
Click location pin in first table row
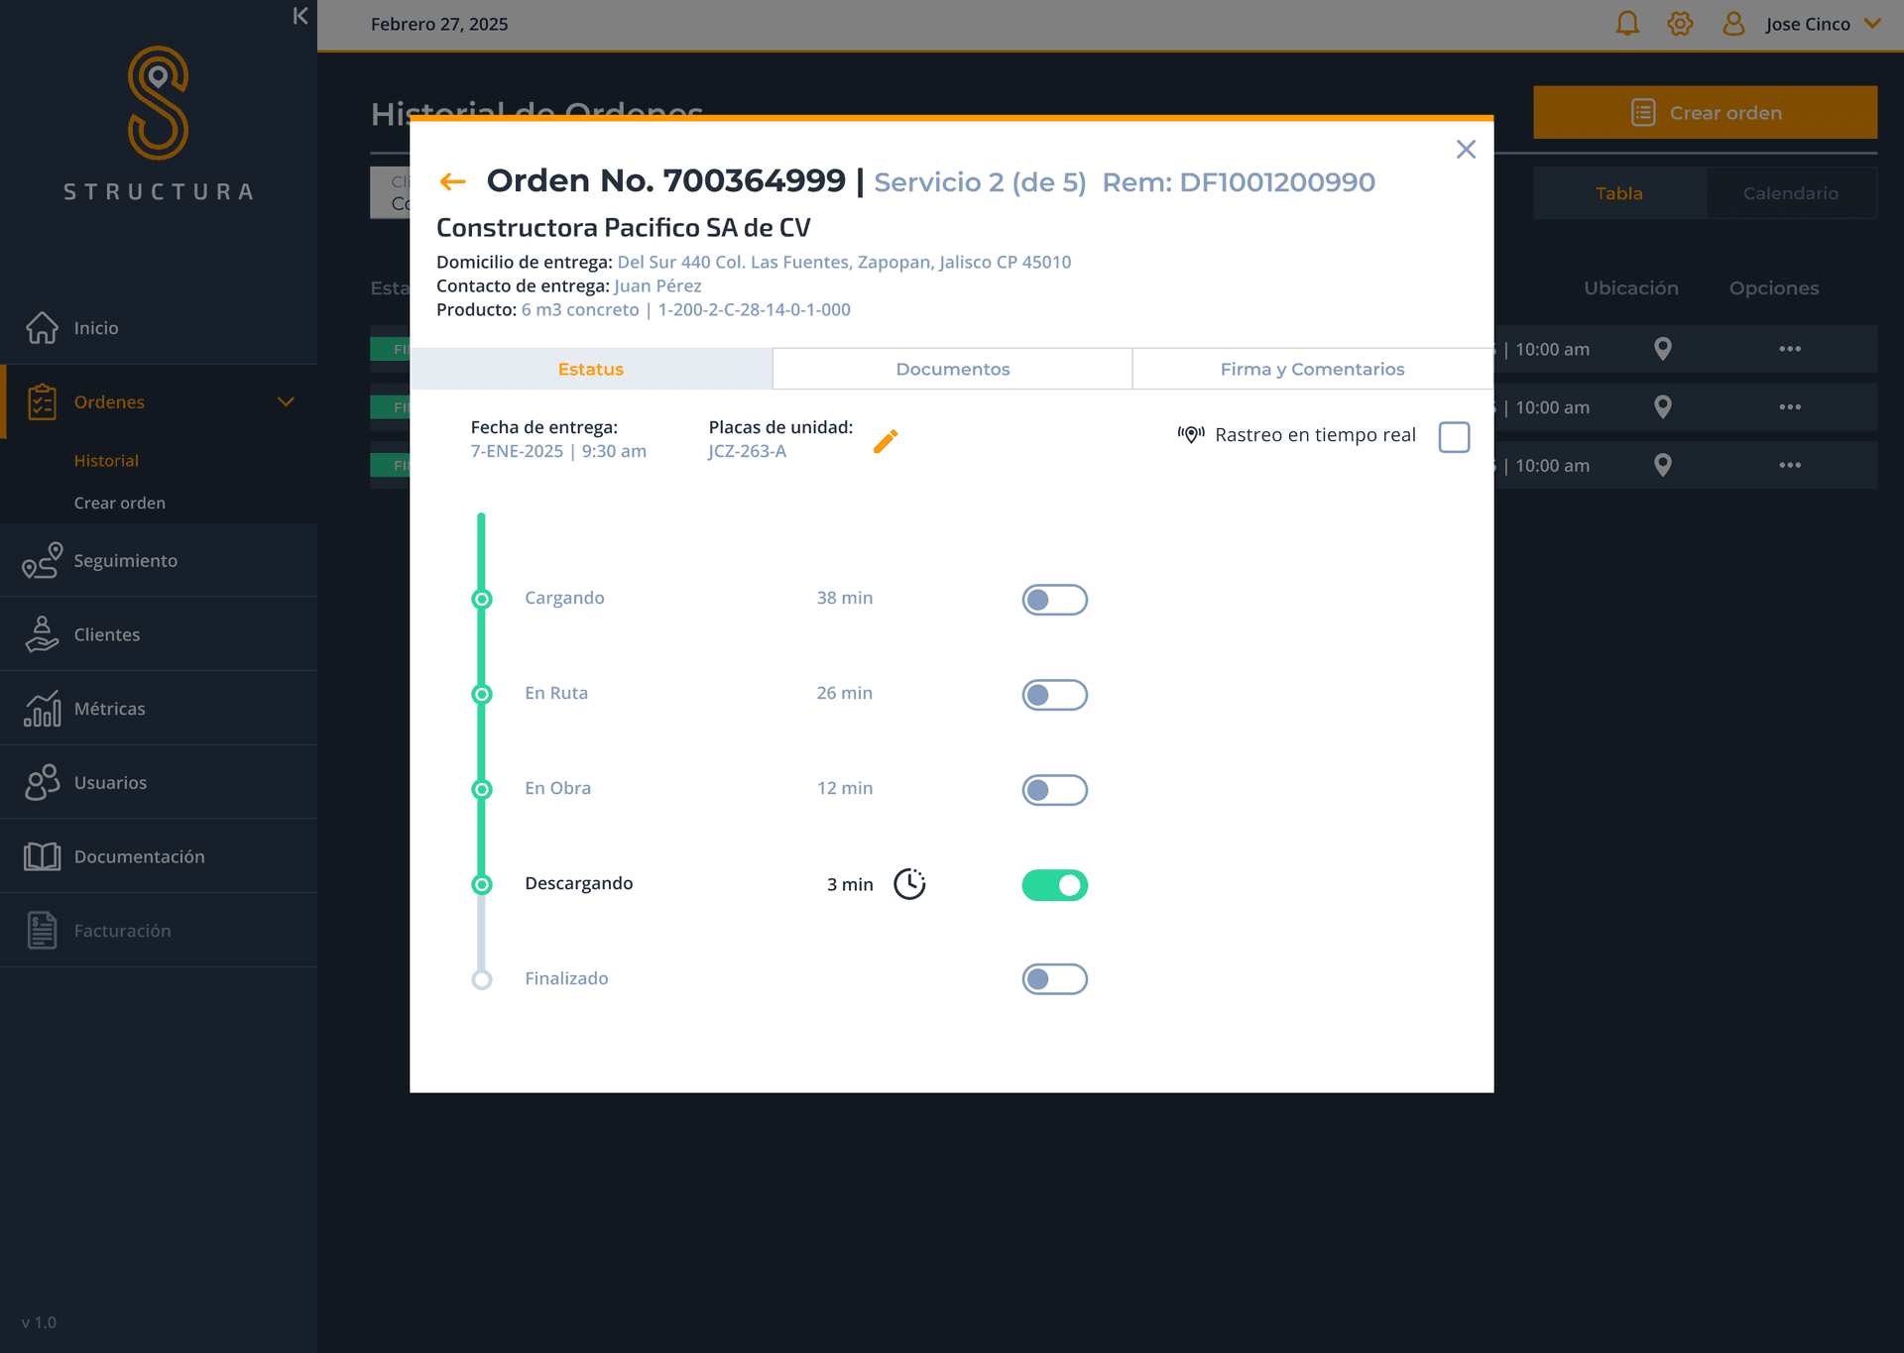coord(1663,349)
